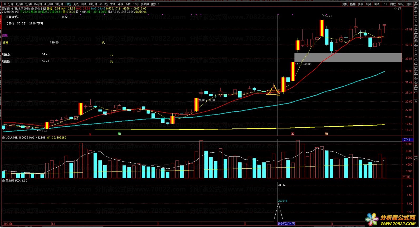Switch to 年线 yearly chart
420x228 pixels.
(120, 4)
